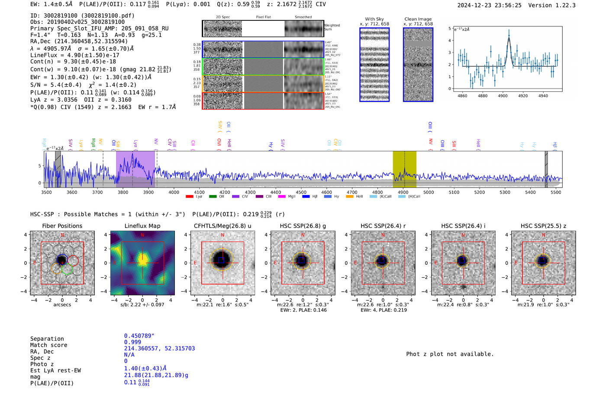Click the Pixel Flat column header
This screenshot has height=413, width=606.
[x=263, y=17]
